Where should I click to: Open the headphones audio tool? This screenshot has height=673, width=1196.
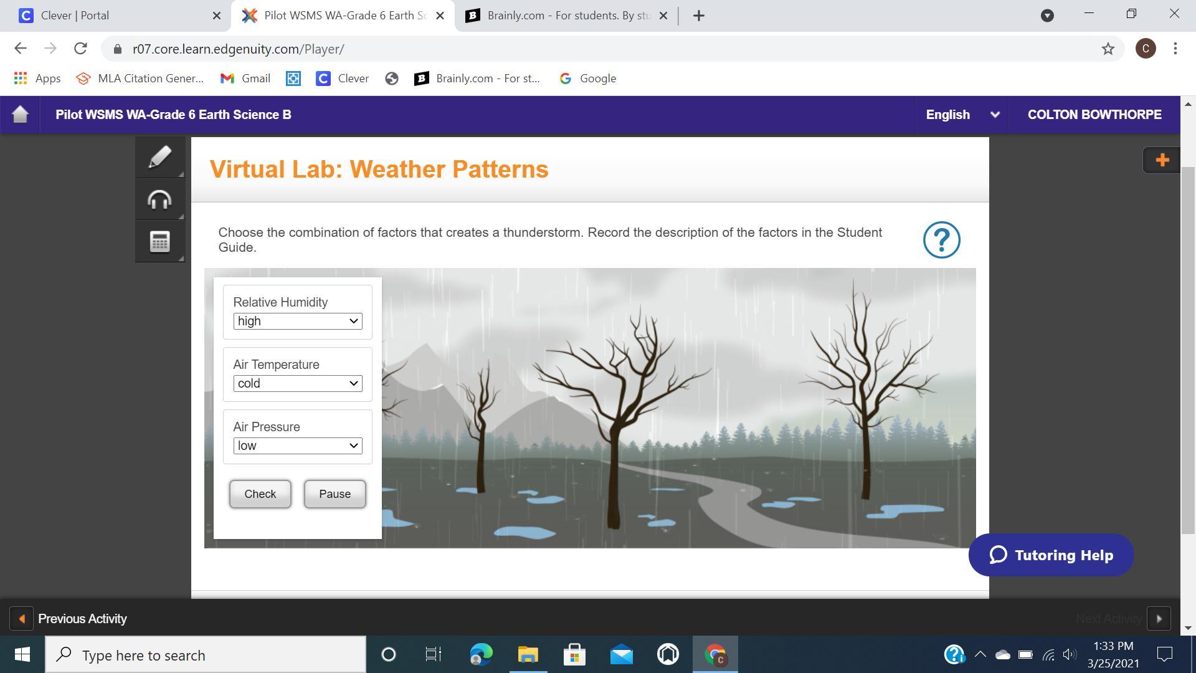[x=159, y=200]
